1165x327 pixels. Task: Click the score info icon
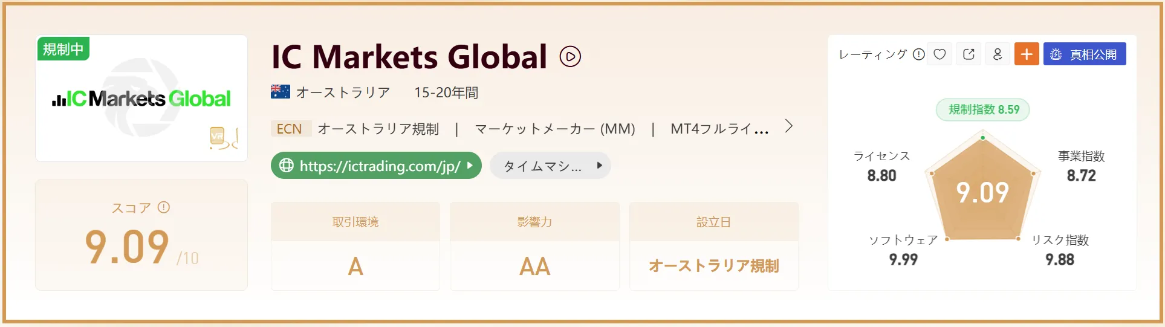coord(164,207)
